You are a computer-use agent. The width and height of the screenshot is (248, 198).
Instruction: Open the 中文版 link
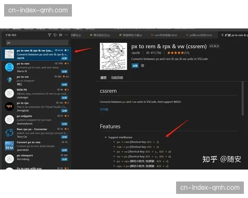(104, 110)
